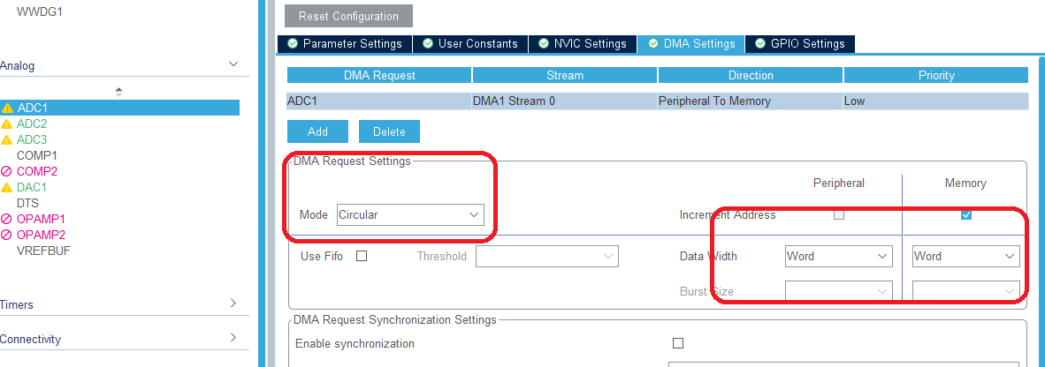Screen dimensions: 1045x367
Task: Click the Priority column header
Action: pos(936,75)
